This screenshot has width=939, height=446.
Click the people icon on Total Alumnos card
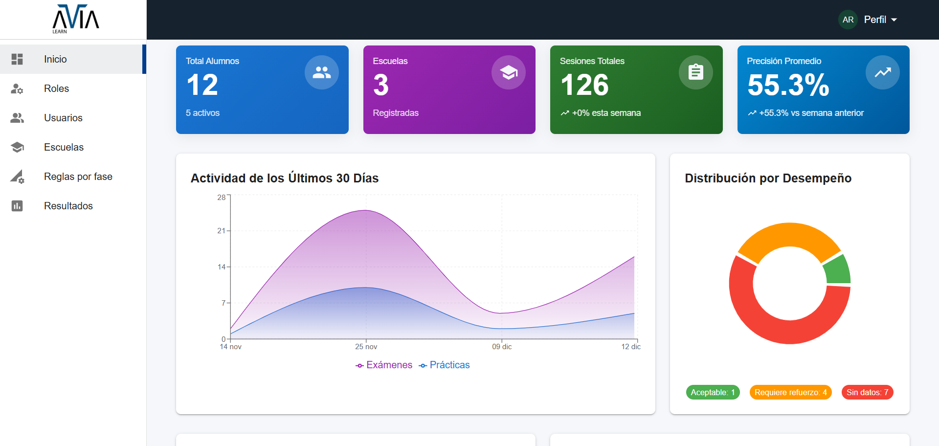(321, 72)
